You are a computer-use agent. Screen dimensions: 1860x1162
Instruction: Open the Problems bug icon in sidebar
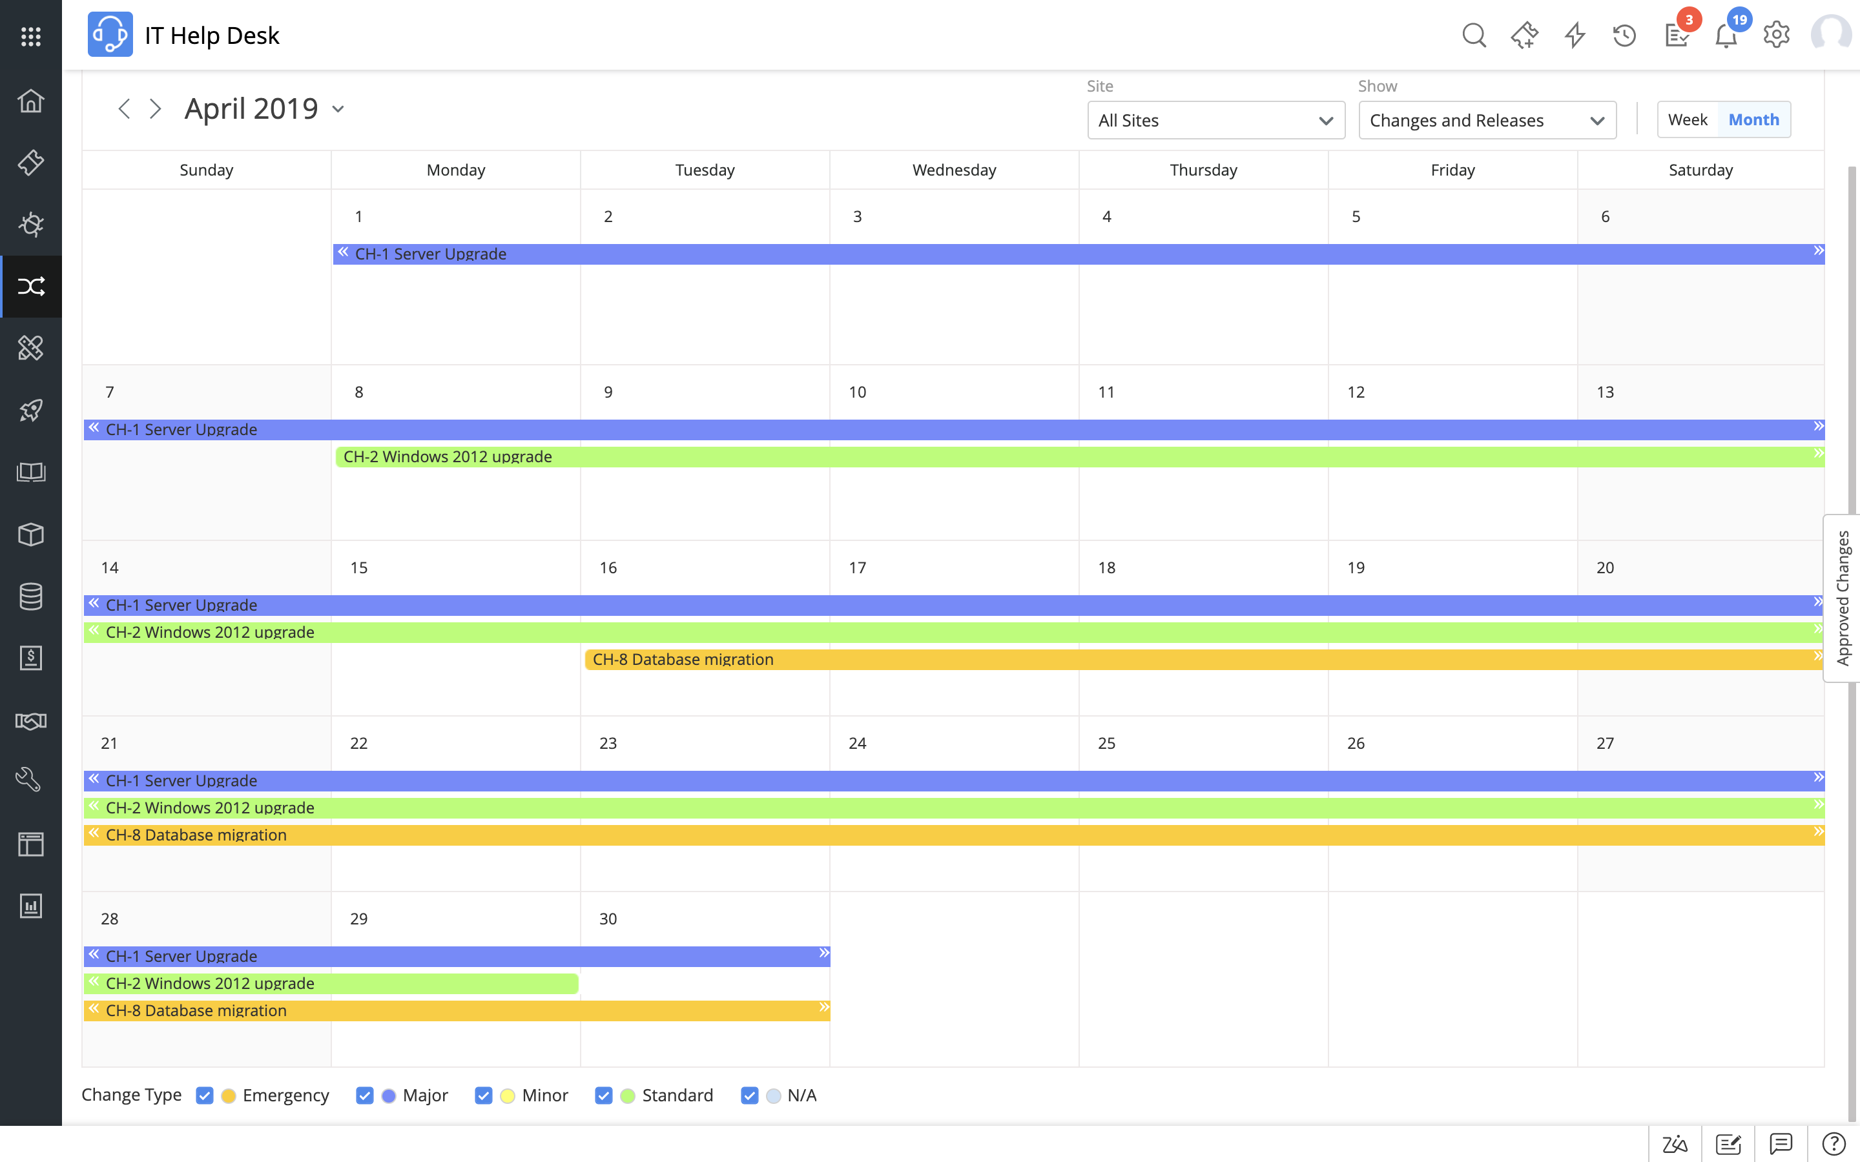[x=31, y=225]
